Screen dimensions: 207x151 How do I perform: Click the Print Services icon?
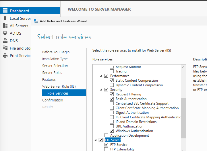tap(5, 56)
